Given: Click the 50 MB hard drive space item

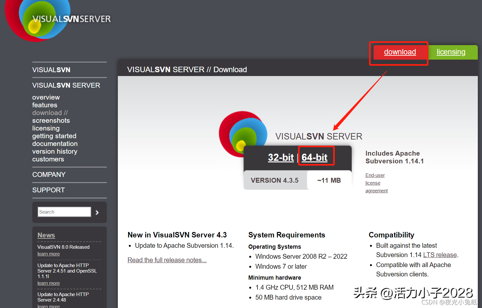Looking at the screenshot, I should click(288, 297).
